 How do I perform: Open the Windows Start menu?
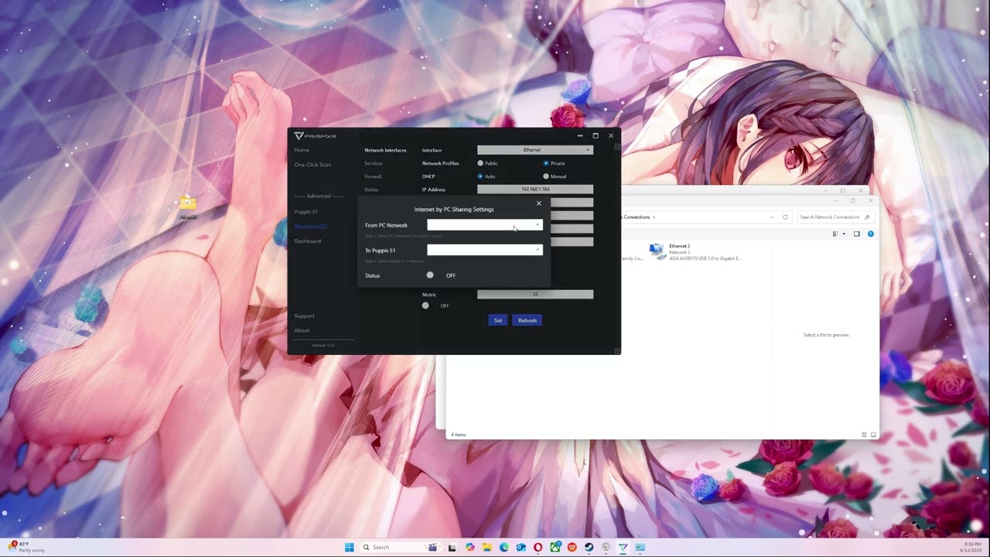click(x=349, y=547)
